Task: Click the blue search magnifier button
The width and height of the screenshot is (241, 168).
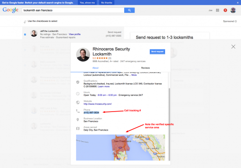Action: click(x=129, y=10)
